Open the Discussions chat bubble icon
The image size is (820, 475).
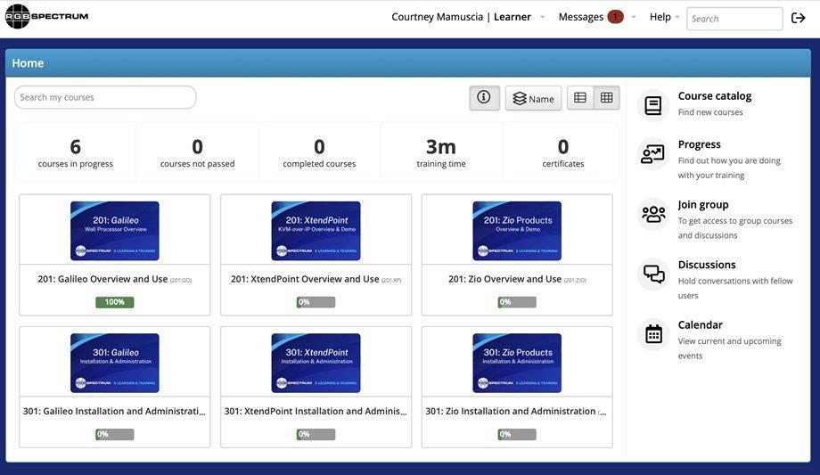coord(653,274)
